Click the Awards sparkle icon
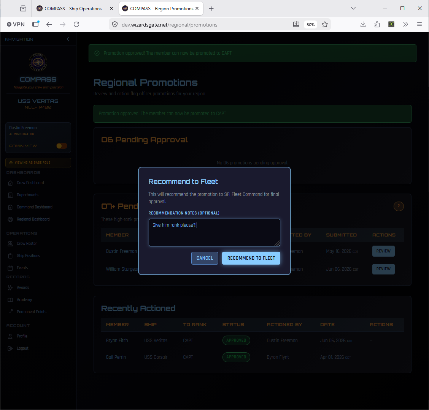 (10, 288)
